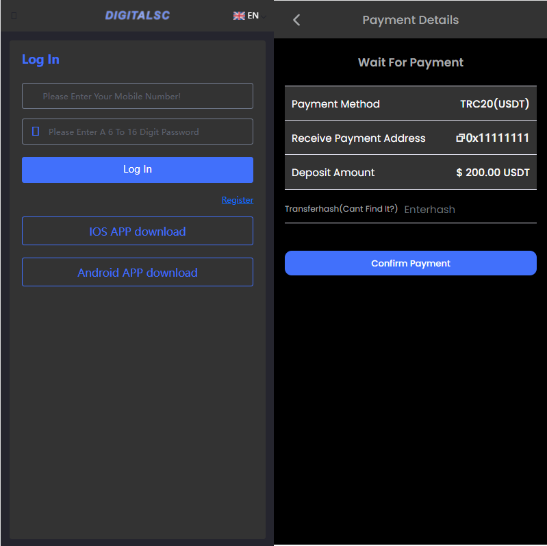Click the blue icon in the password field
The image size is (547, 546).
tap(36, 132)
